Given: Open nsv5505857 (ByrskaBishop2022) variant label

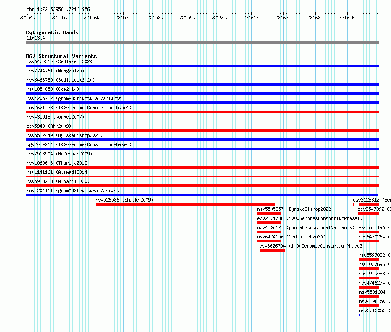Looking at the screenshot, I should coord(295,209).
